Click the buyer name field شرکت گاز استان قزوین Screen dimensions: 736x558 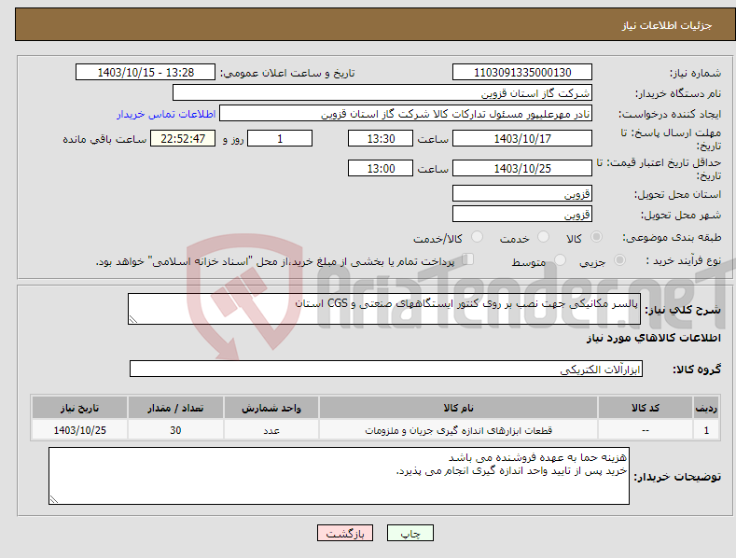coord(382,92)
